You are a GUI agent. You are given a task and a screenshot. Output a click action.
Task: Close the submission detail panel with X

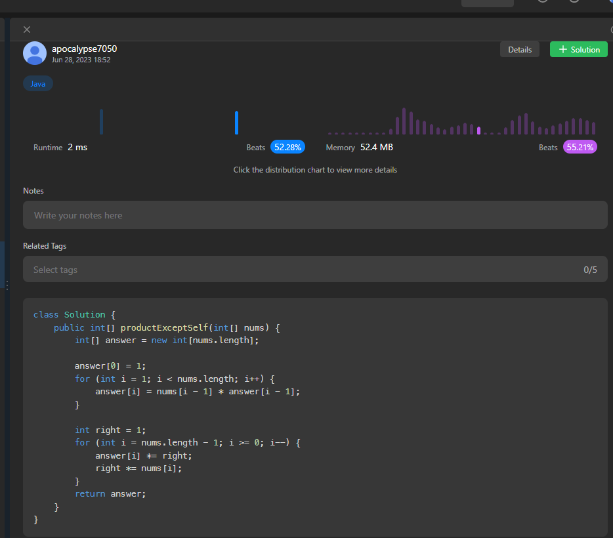pos(27,30)
